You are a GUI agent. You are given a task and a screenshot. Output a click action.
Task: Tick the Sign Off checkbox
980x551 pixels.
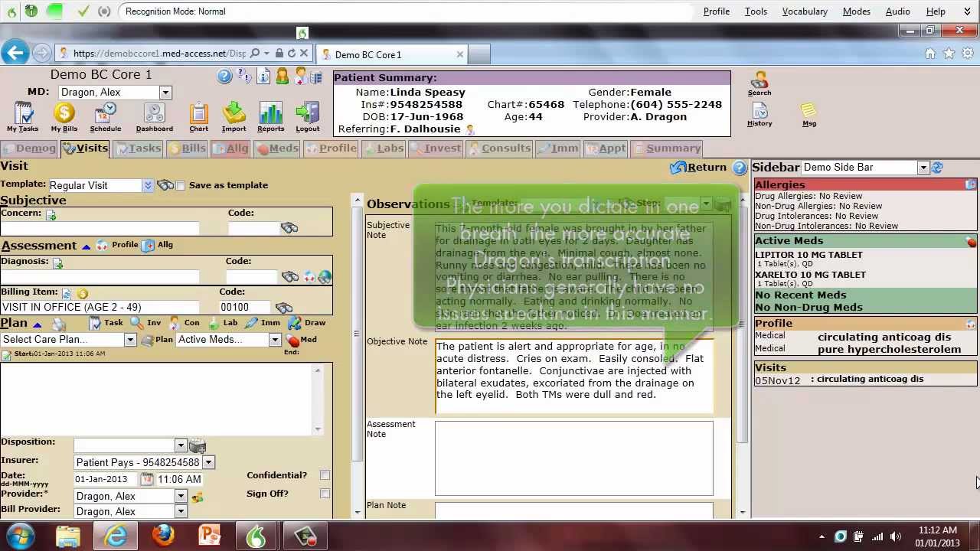pos(325,494)
